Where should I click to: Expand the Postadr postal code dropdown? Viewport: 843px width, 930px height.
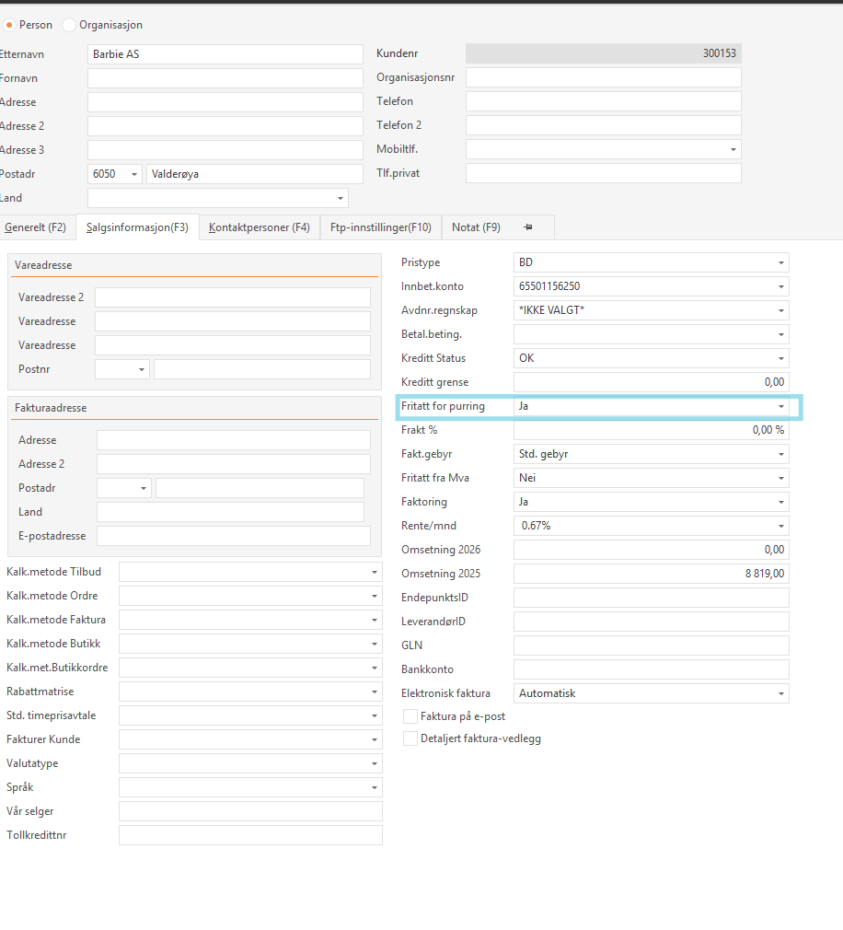(134, 174)
